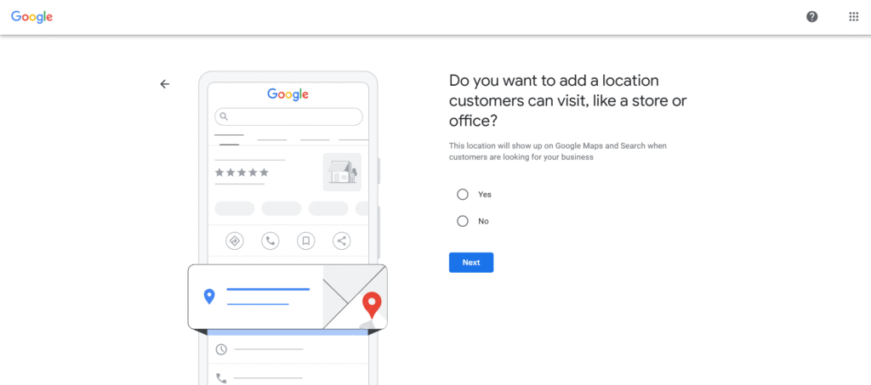
Task: Open the Google apps grid icon
Action: (x=853, y=17)
